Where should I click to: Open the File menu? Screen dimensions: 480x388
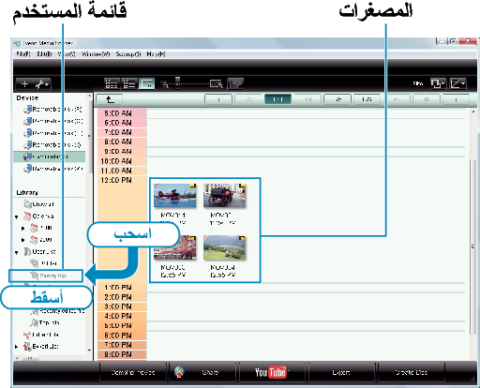coord(23,54)
